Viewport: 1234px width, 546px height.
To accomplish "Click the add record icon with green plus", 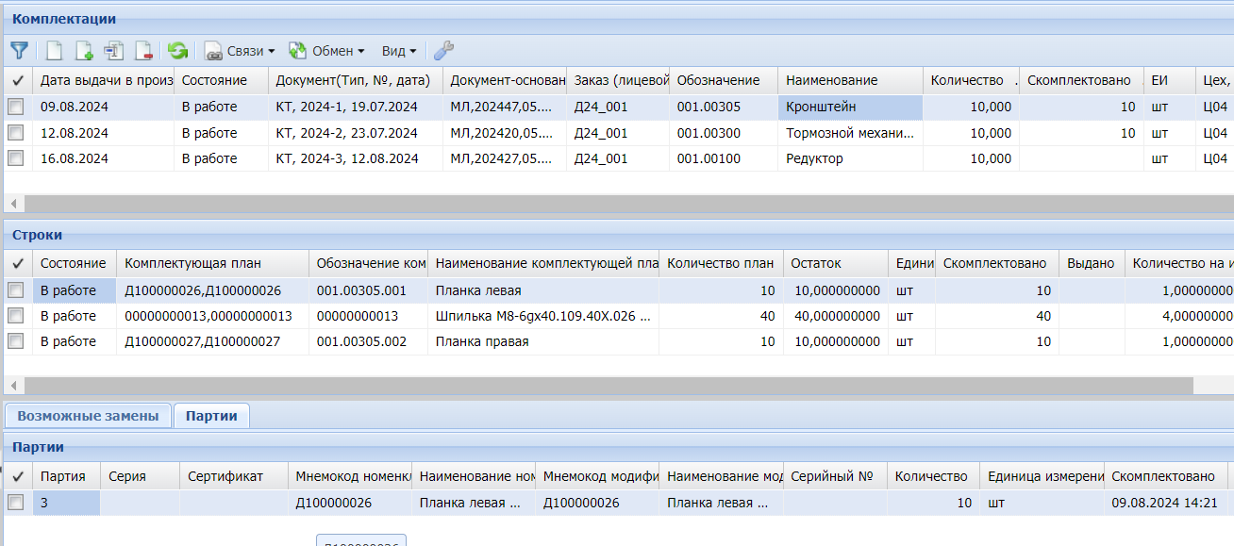I will tap(85, 51).
